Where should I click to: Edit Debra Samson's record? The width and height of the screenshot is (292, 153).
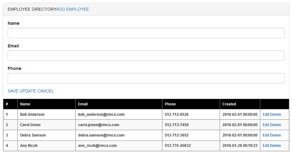point(266,135)
